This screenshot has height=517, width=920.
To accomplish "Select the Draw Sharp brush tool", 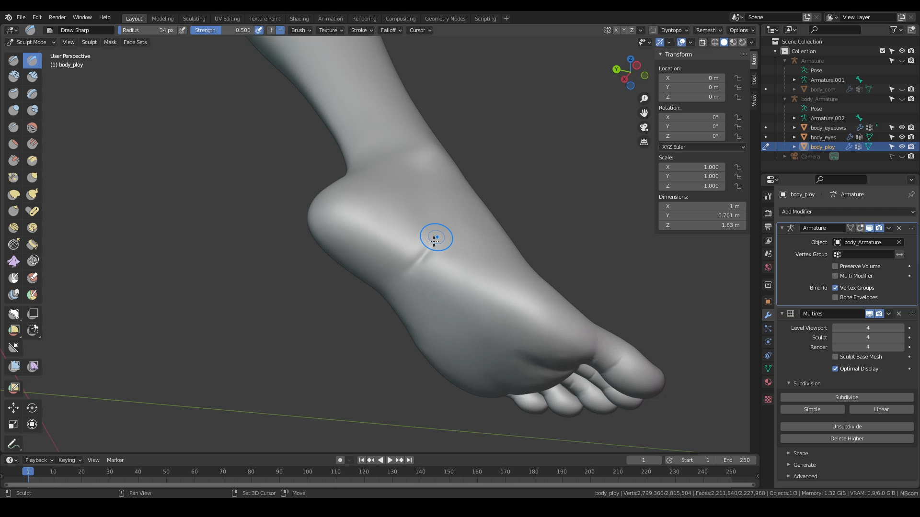I will click(32, 59).
